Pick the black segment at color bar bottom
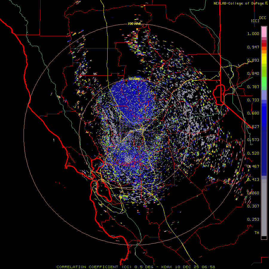Screen dimensions: 269x269 264,238
